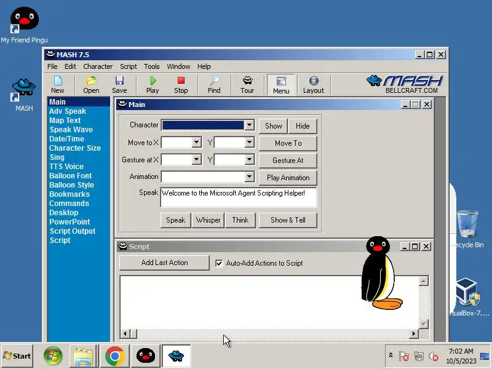Toggle the Menu toolbar button
Image resolution: width=492 pixels, height=369 pixels.
(281, 85)
